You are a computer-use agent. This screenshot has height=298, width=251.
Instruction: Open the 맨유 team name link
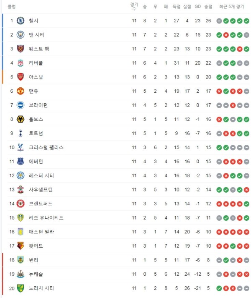pyautogui.click(x=33, y=91)
